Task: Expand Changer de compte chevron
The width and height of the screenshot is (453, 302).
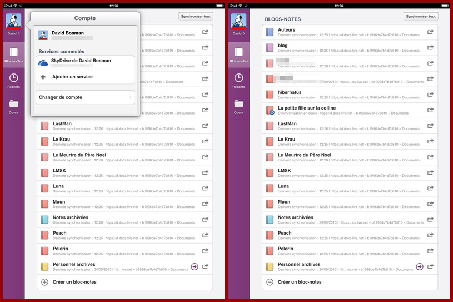Action: 130,97
